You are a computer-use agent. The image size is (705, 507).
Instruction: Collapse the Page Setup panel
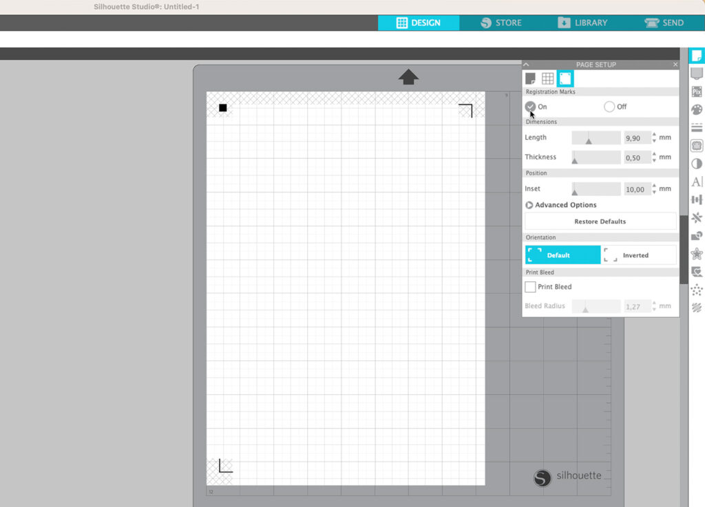[527, 65]
